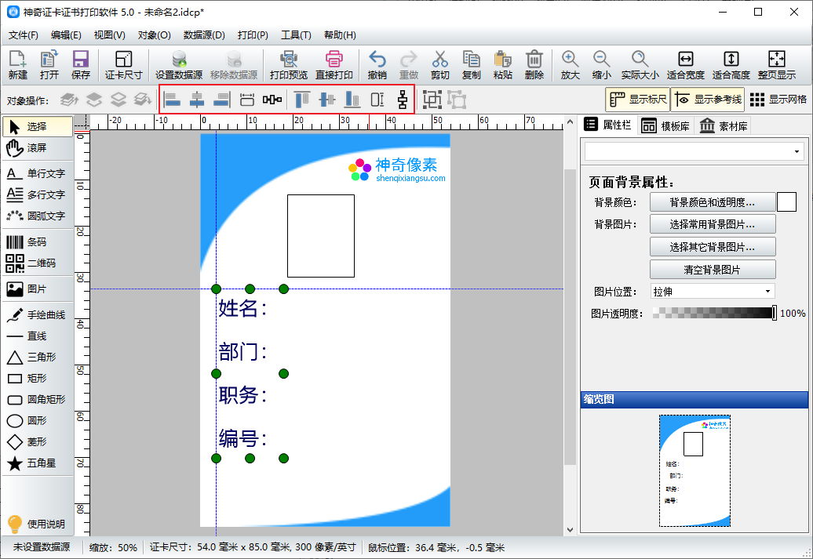Open the 数据源(D) menu
The image size is (813, 559).
pyautogui.click(x=204, y=35)
